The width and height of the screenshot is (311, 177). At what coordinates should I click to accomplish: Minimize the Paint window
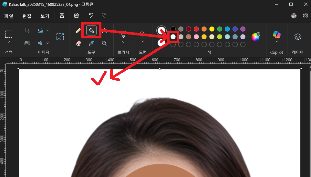coord(276,4)
